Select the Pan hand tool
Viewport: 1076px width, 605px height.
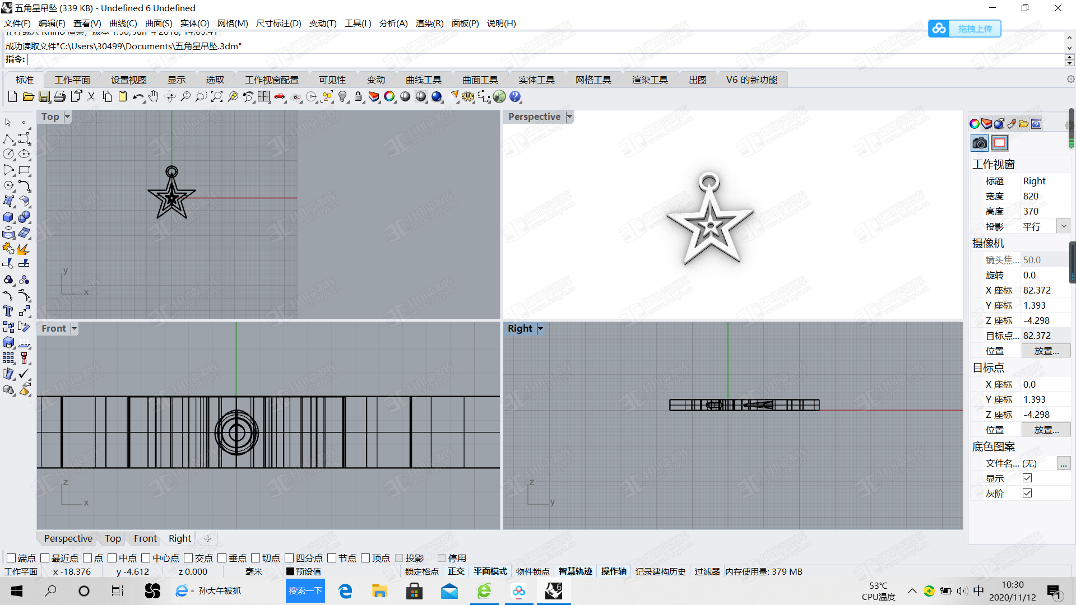tap(154, 97)
